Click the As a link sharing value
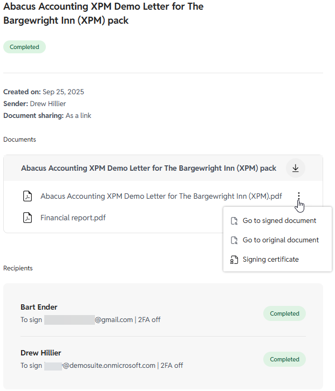This screenshot has height=391, width=335. (x=78, y=115)
